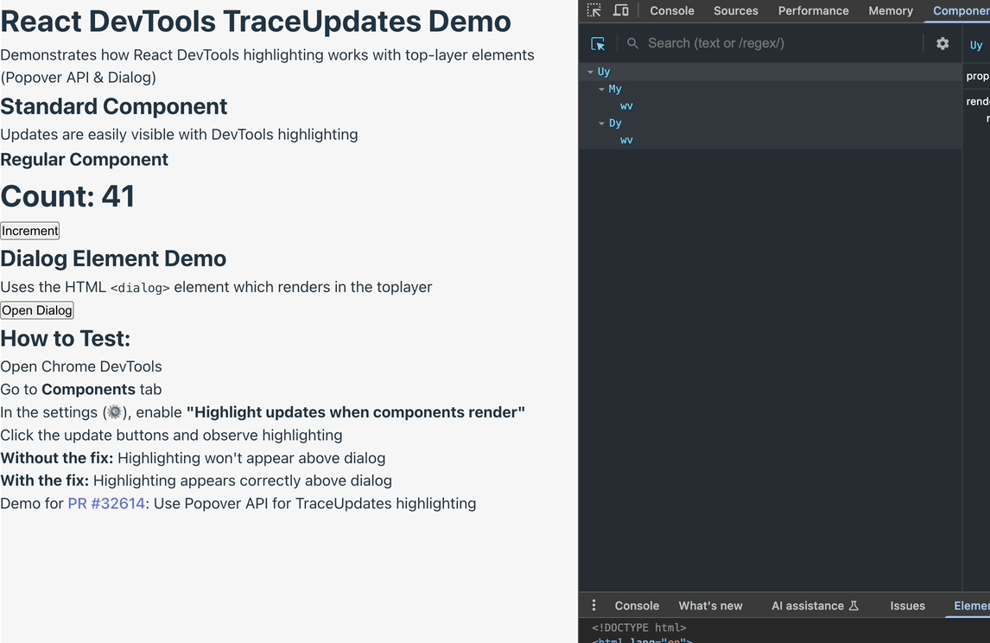Follow the PR #32614 link
Image resolution: width=990 pixels, height=643 pixels.
pyautogui.click(x=106, y=503)
